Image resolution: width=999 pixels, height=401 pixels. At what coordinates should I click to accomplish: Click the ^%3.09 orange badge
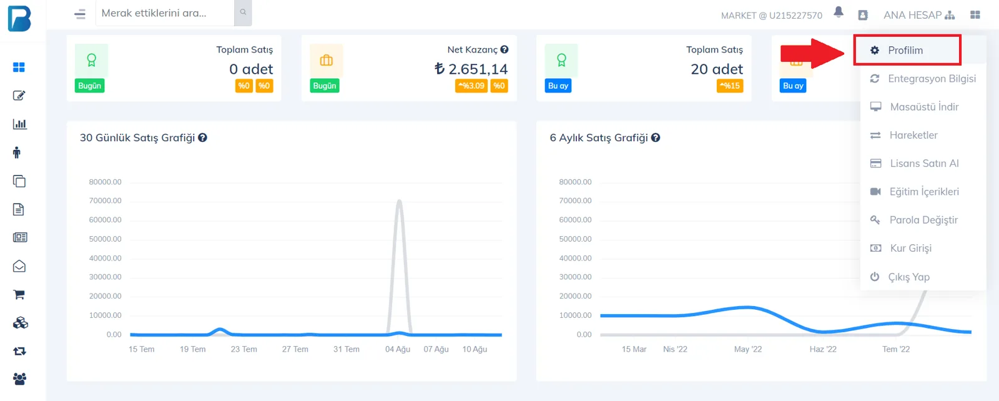tap(471, 86)
